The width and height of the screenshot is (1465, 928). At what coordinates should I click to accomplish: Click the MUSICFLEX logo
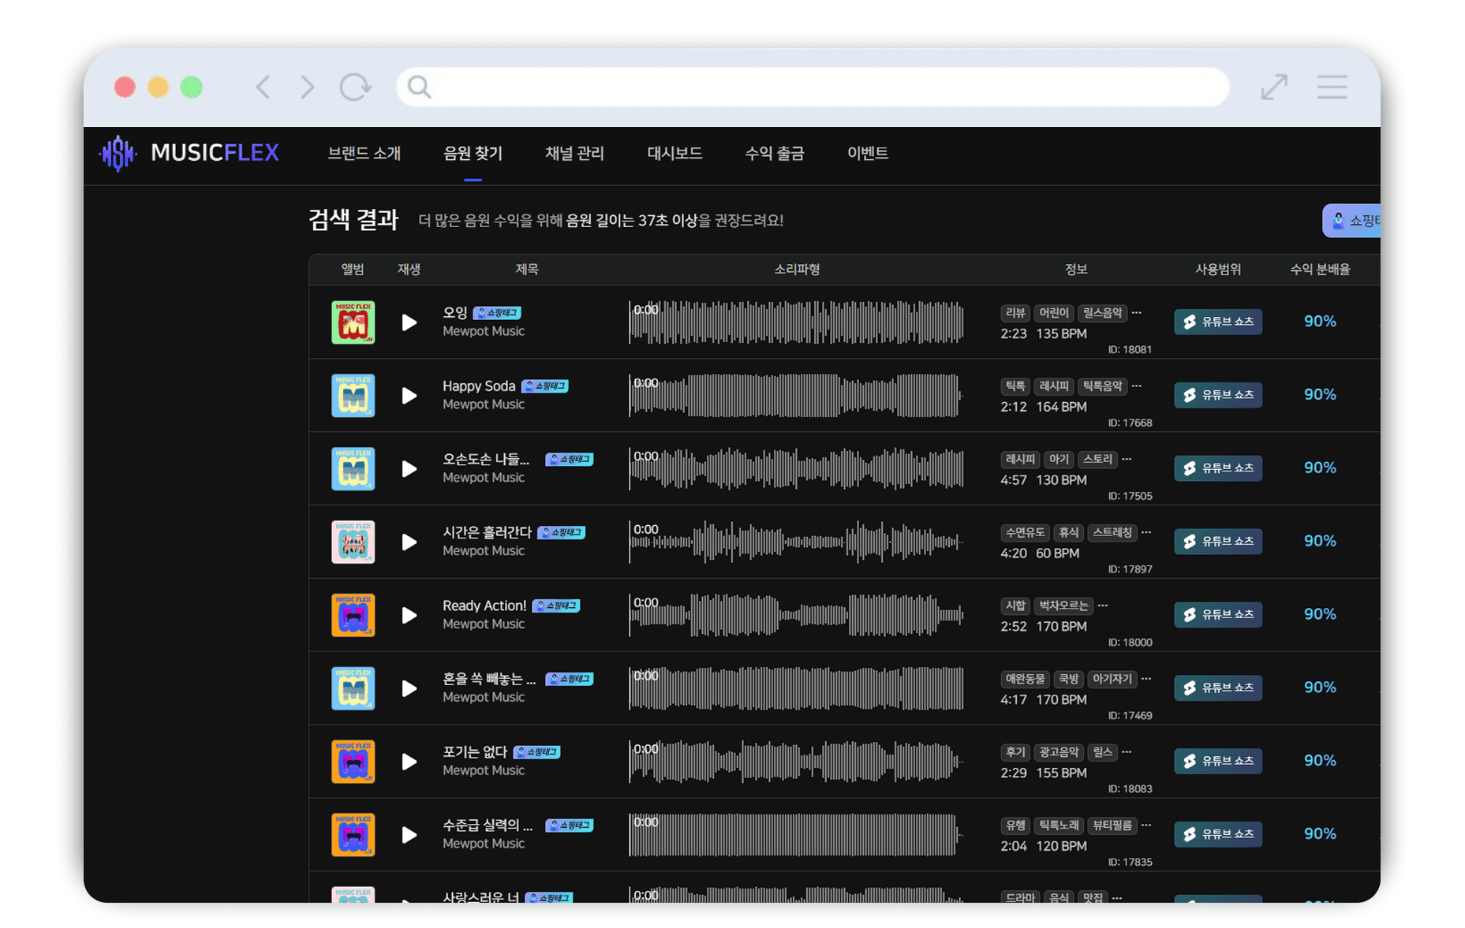click(x=189, y=153)
